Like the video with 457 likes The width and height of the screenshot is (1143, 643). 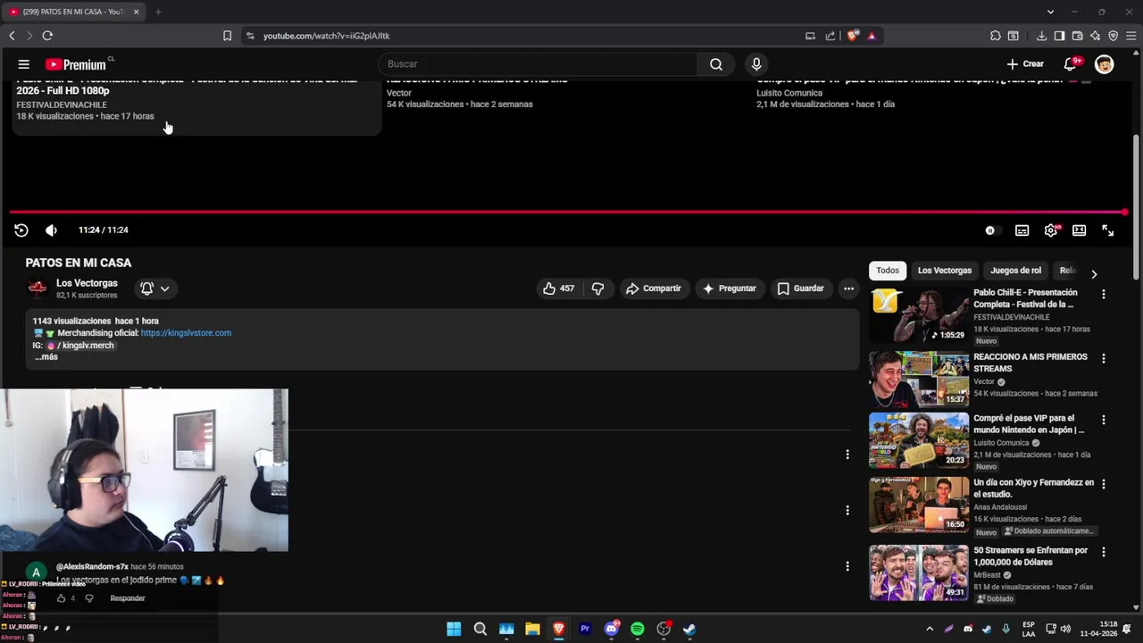tap(558, 288)
